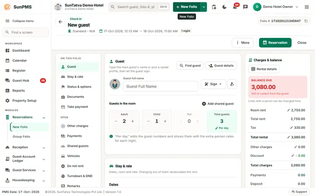
Task: Open Calendar in sidebar
Action: pos(25,61)
